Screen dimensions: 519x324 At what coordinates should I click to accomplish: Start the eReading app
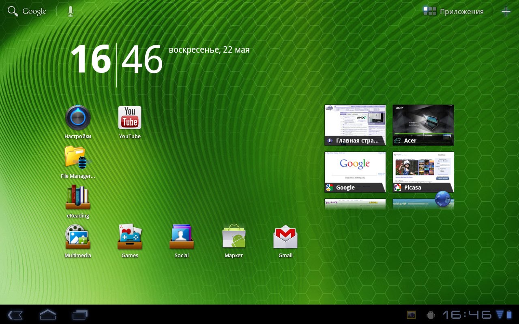tap(77, 198)
